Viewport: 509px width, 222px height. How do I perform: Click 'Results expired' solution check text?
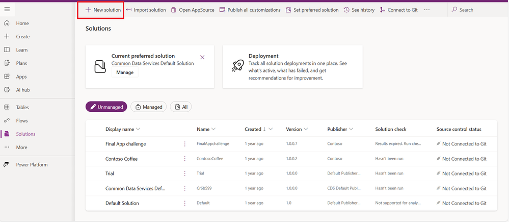point(398,144)
